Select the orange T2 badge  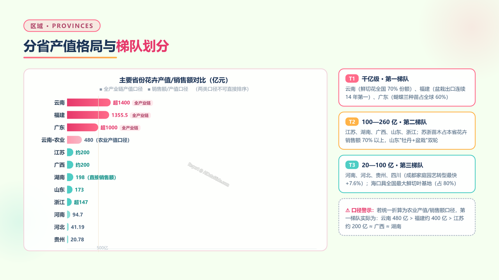[x=352, y=122]
